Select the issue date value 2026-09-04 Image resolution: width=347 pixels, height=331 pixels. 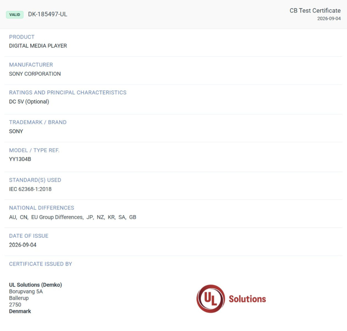pyautogui.click(x=23, y=245)
